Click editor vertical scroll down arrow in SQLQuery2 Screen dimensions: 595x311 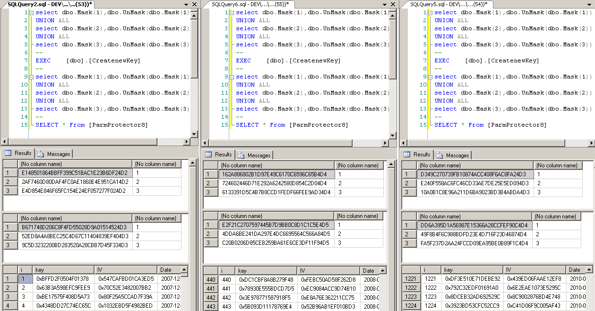194,134
